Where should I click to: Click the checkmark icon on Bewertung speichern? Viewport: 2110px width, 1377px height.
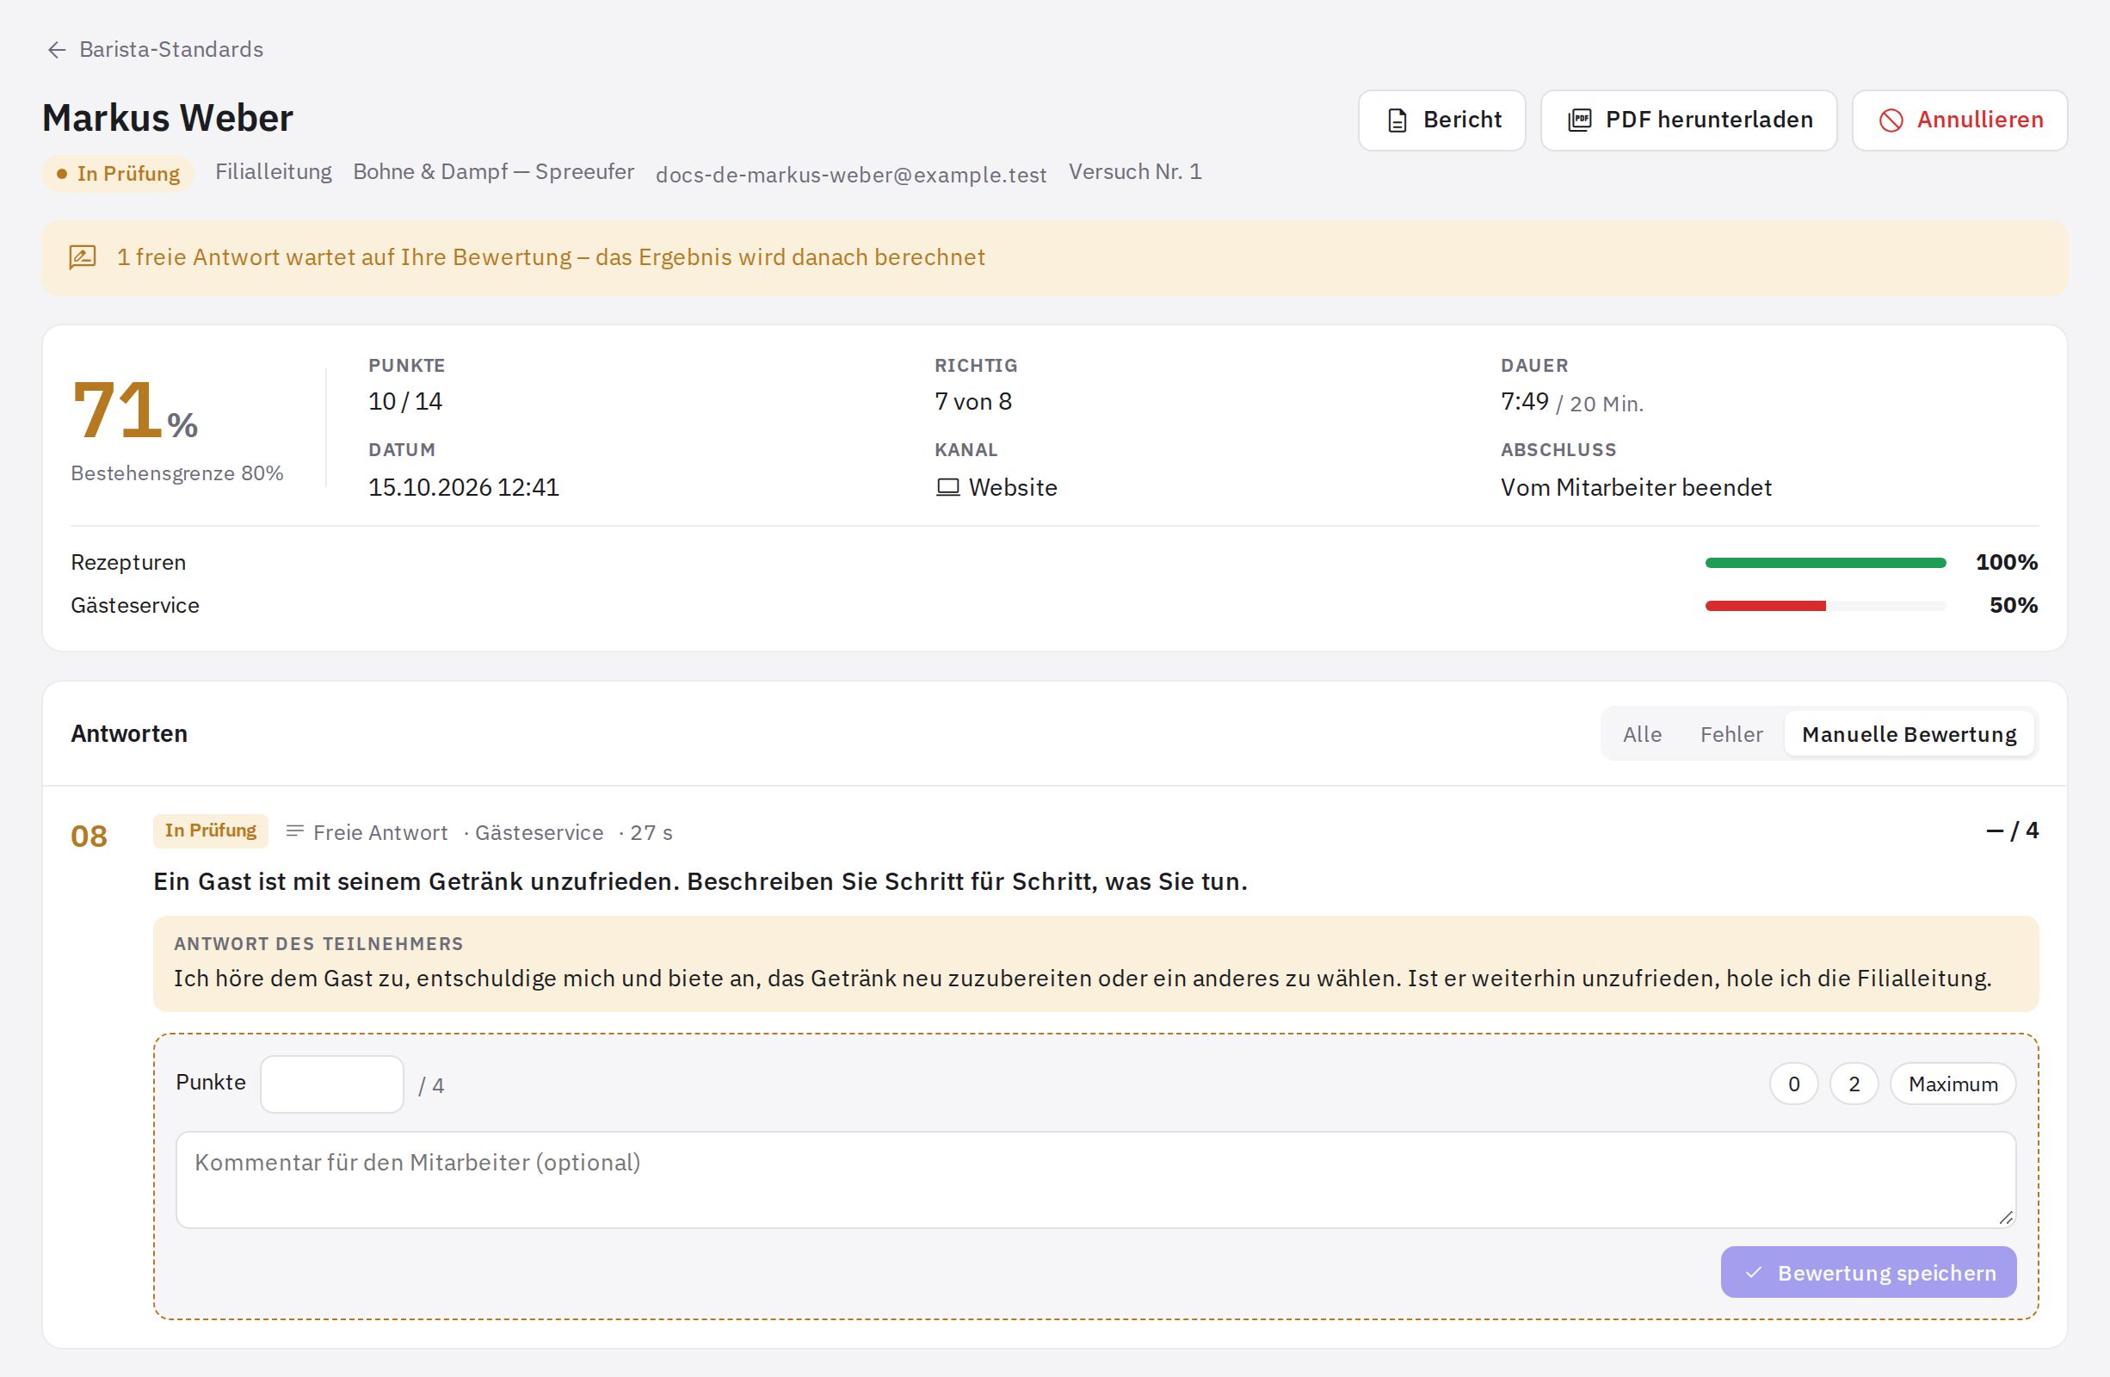click(1754, 1272)
